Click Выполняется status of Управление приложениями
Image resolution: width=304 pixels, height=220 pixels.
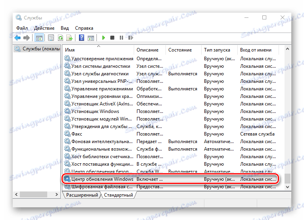pyautogui.click(x=183, y=89)
